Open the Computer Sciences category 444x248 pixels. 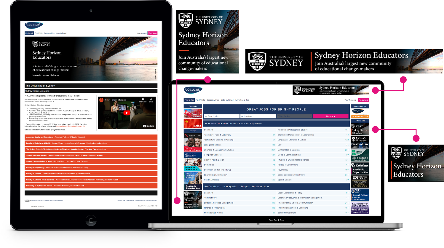(213, 155)
